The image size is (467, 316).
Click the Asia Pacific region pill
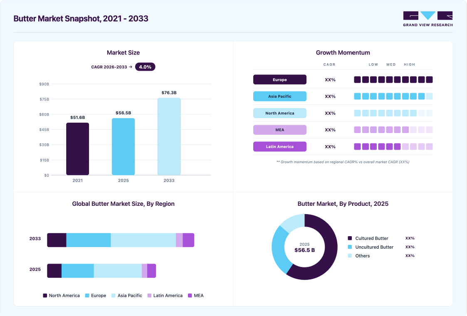[x=280, y=96]
